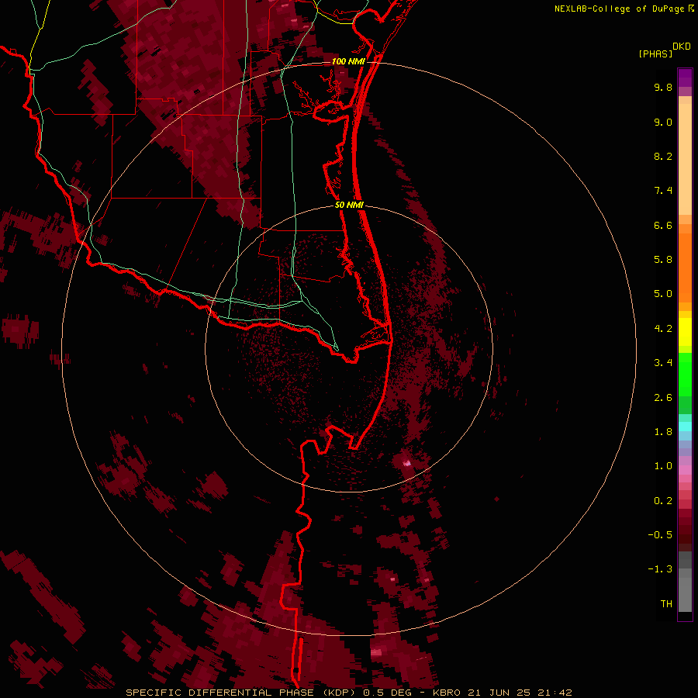This screenshot has width=698, height=698.
Task: Click the Specific Differential Phase (KDP) title text
Action: pos(240,693)
